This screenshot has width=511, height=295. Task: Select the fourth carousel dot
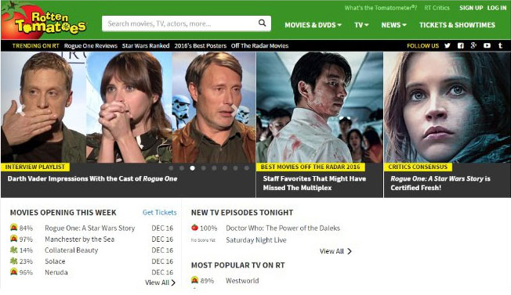(x=203, y=167)
